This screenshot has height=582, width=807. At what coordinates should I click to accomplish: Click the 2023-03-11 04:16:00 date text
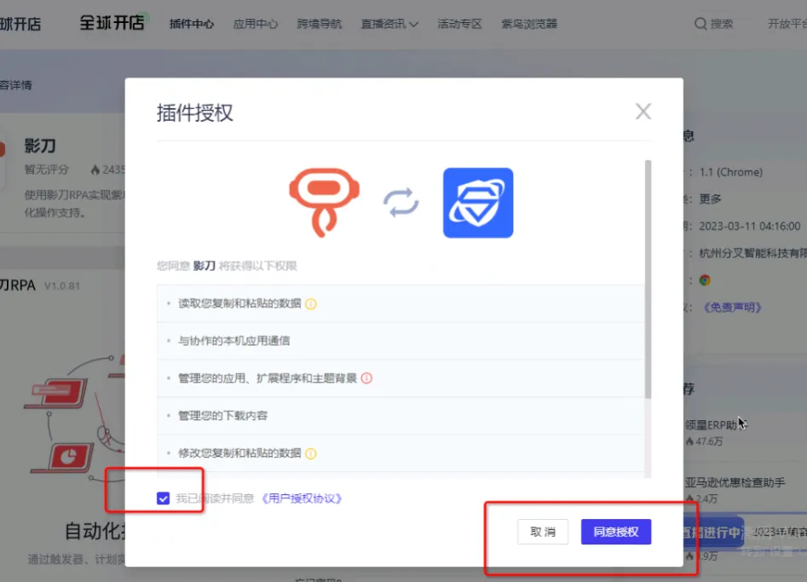pos(749,226)
